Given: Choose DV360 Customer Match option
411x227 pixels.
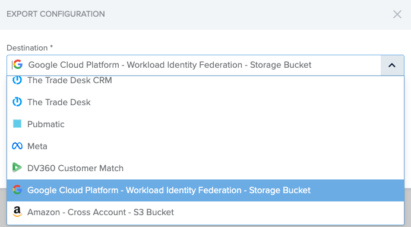Looking at the screenshot, I should tap(205, 168).
